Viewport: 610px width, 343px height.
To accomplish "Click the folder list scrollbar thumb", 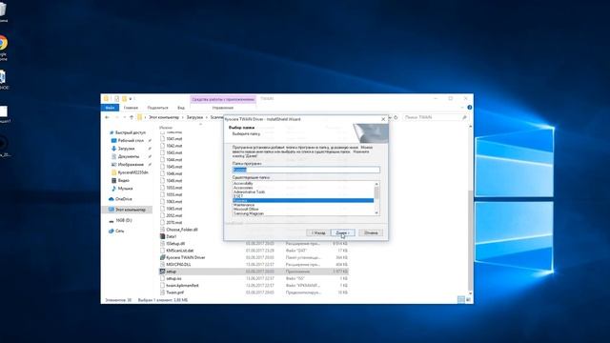I will coord(376,192).
